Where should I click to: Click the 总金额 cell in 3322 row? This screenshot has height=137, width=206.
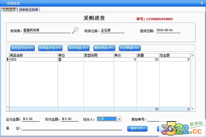pyautogui.click(x=175, y=59)
